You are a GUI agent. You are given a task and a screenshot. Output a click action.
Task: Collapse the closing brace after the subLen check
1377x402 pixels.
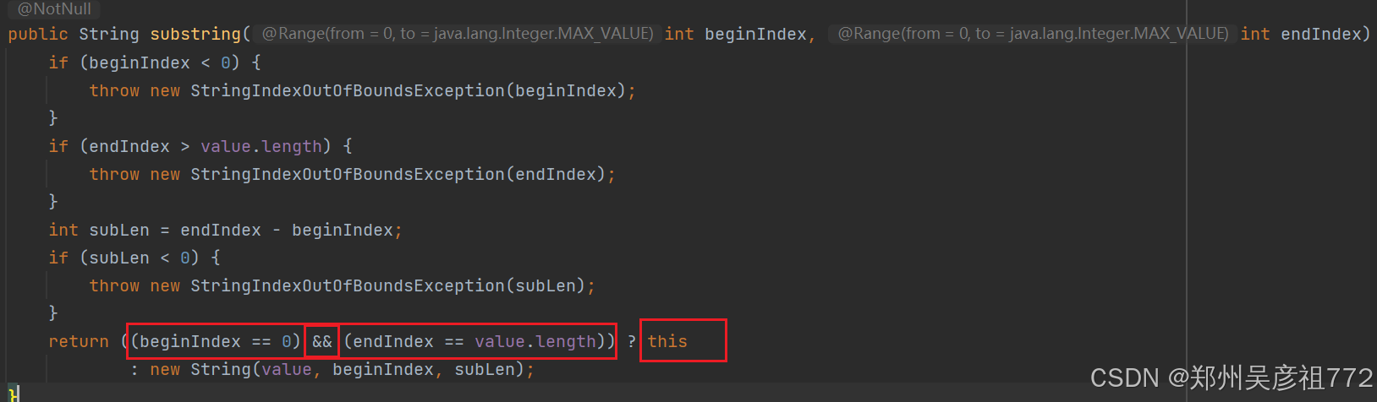click(x=53, y=313)
